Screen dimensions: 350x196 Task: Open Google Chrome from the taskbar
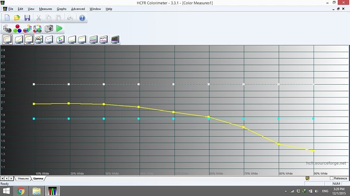pyautogui.click(x=21, y=191)
